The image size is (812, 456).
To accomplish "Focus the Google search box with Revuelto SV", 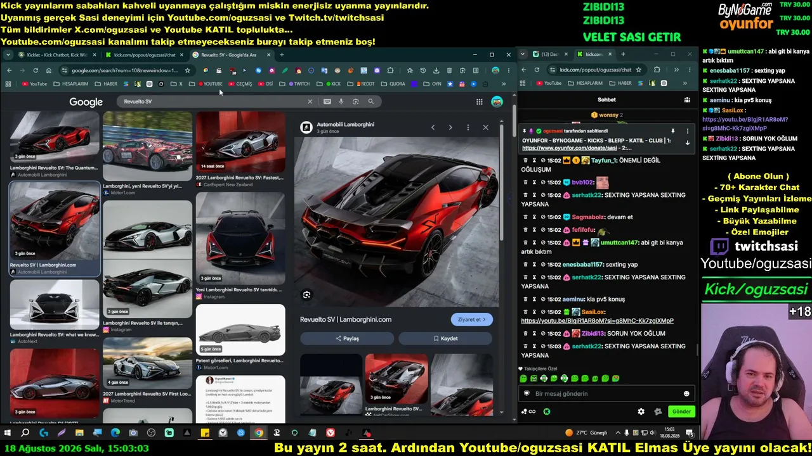I will coord(213,101).
